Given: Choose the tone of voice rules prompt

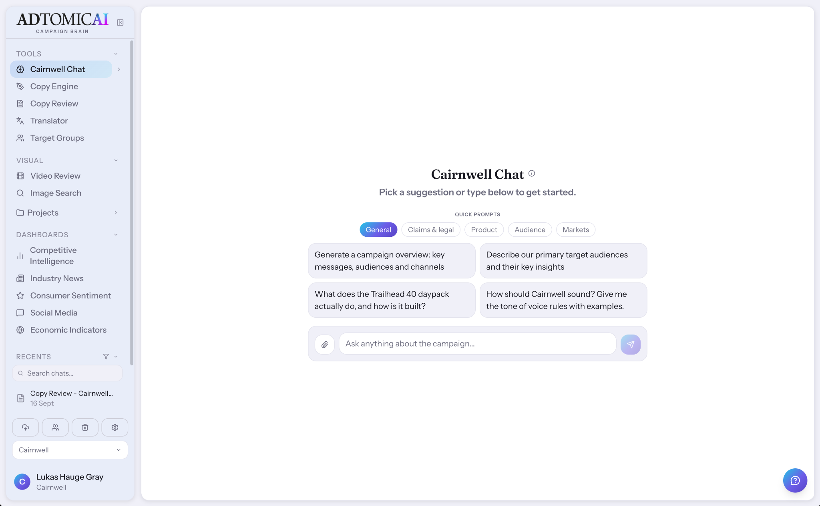Looking at the screenshot, I should pos(563,300).
